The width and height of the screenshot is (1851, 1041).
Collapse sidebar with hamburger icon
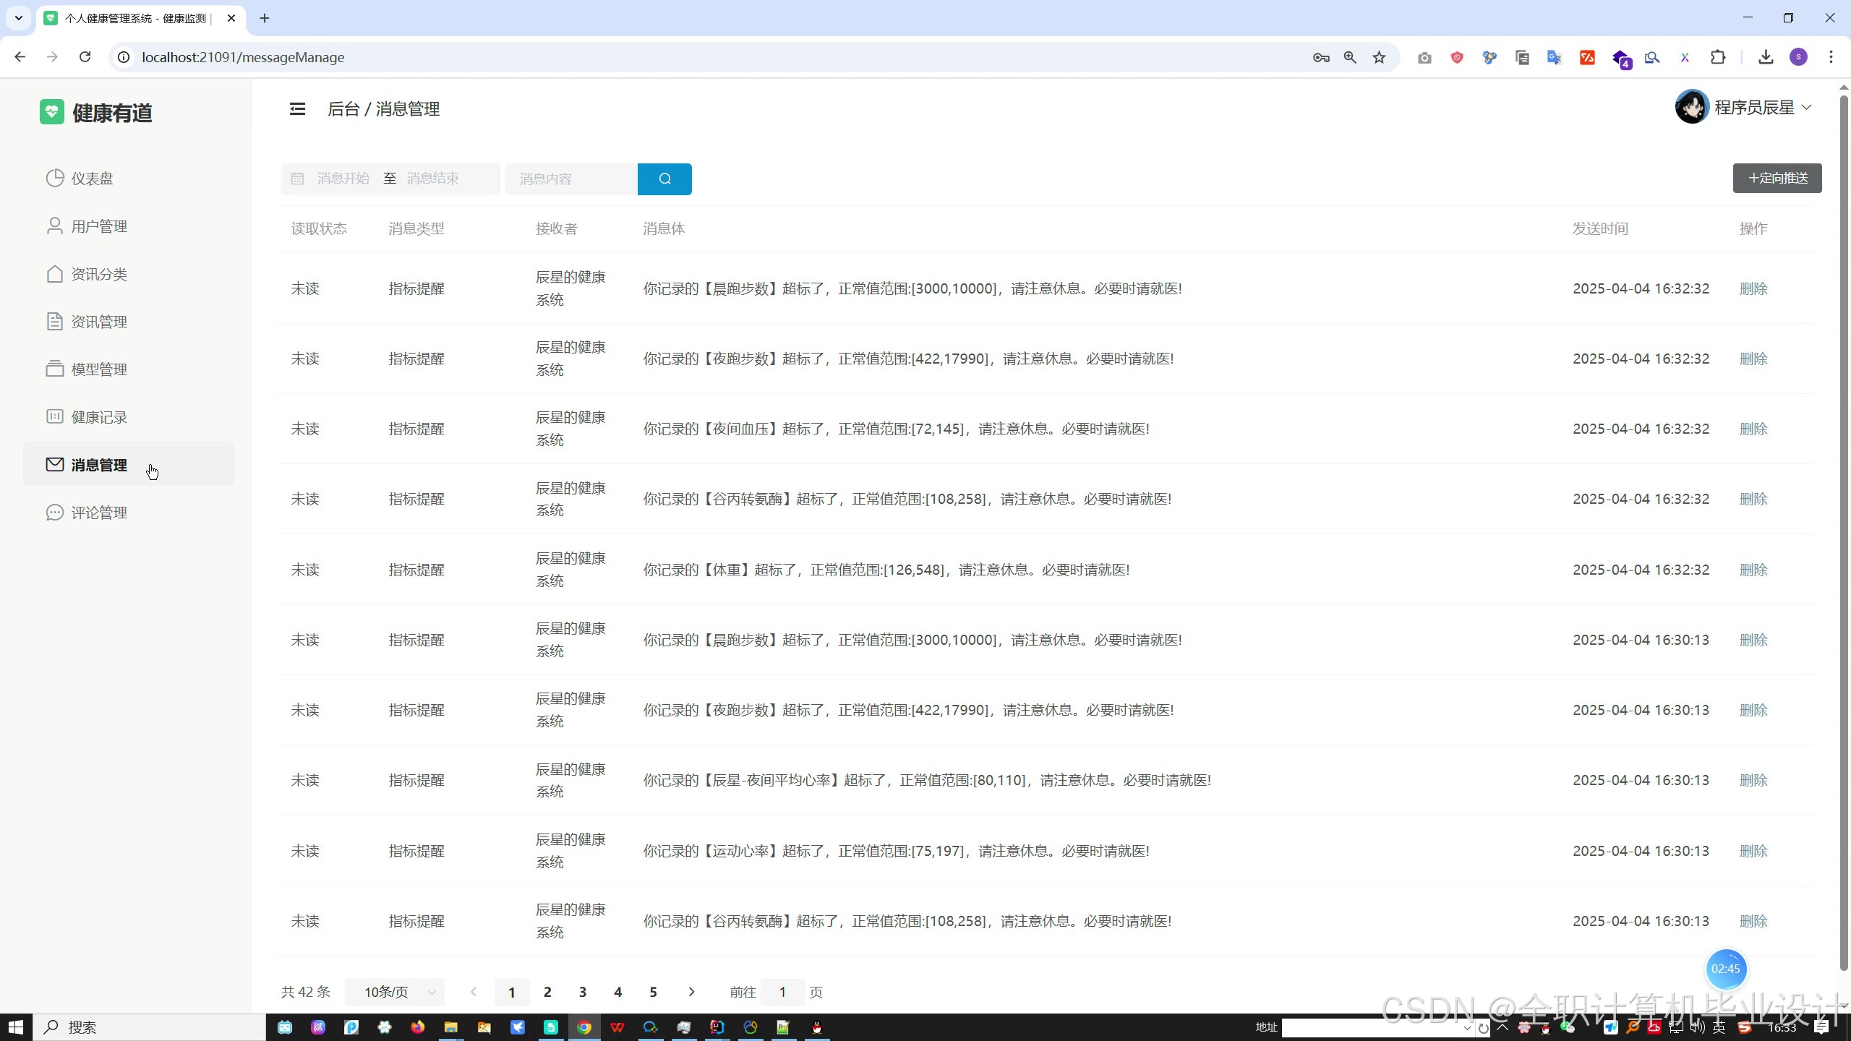(x=297, y=109)
